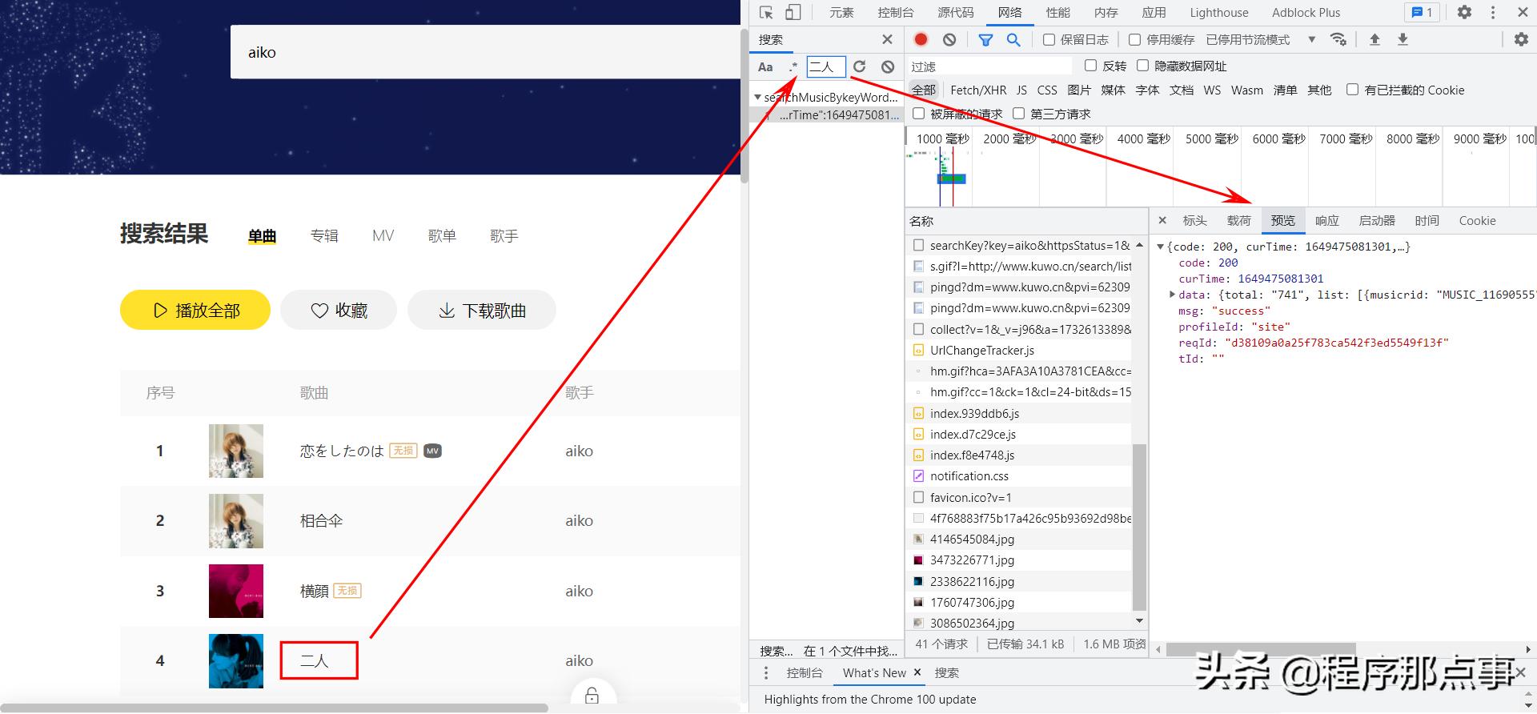Filter requests by Fetch/XHR type

point(978,90)
